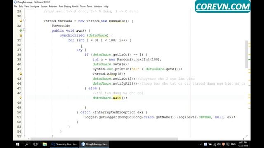Click line number 44 in the gutter
264x148 pixels.
click(19, 83)
